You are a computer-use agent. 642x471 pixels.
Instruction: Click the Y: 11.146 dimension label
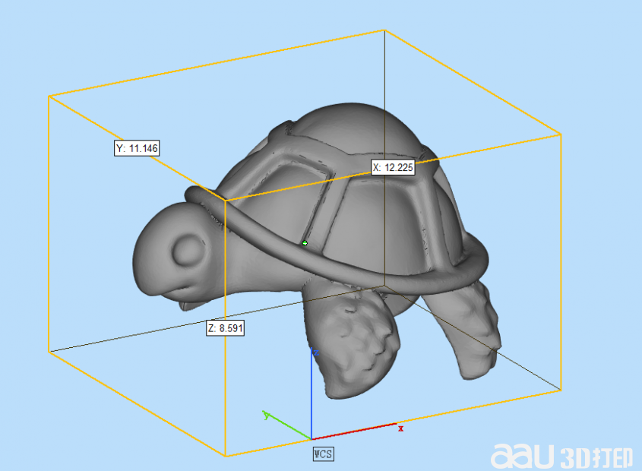(x=137, y=148)
